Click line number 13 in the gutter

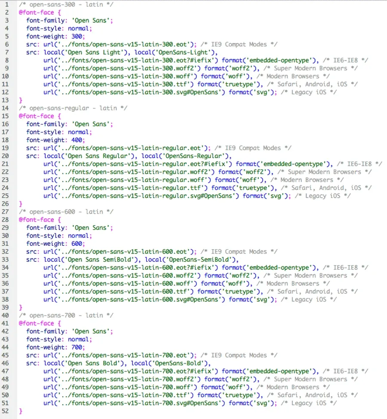coord(7,100)
